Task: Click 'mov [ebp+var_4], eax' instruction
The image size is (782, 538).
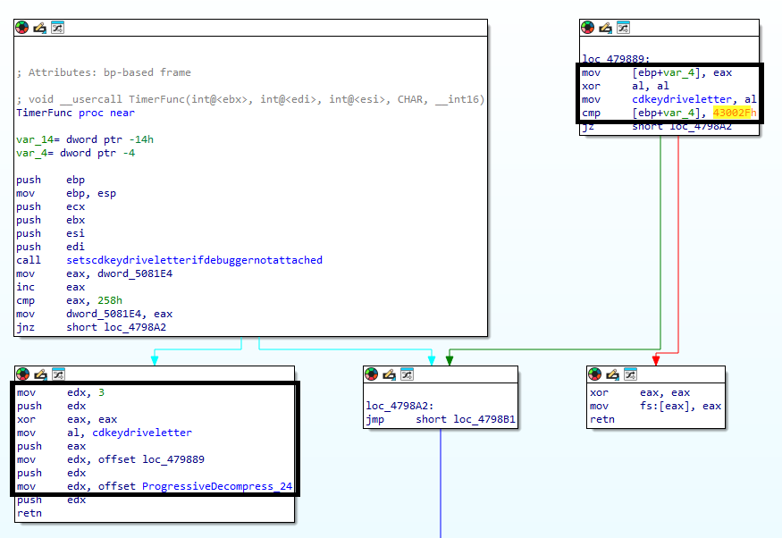Action: tap(657, 72)
